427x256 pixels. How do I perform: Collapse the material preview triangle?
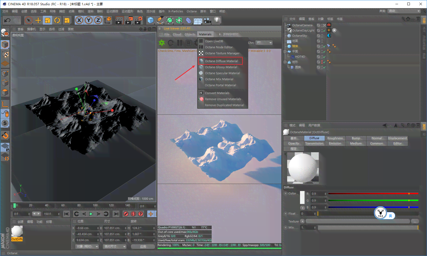click(x=285, y=154)
